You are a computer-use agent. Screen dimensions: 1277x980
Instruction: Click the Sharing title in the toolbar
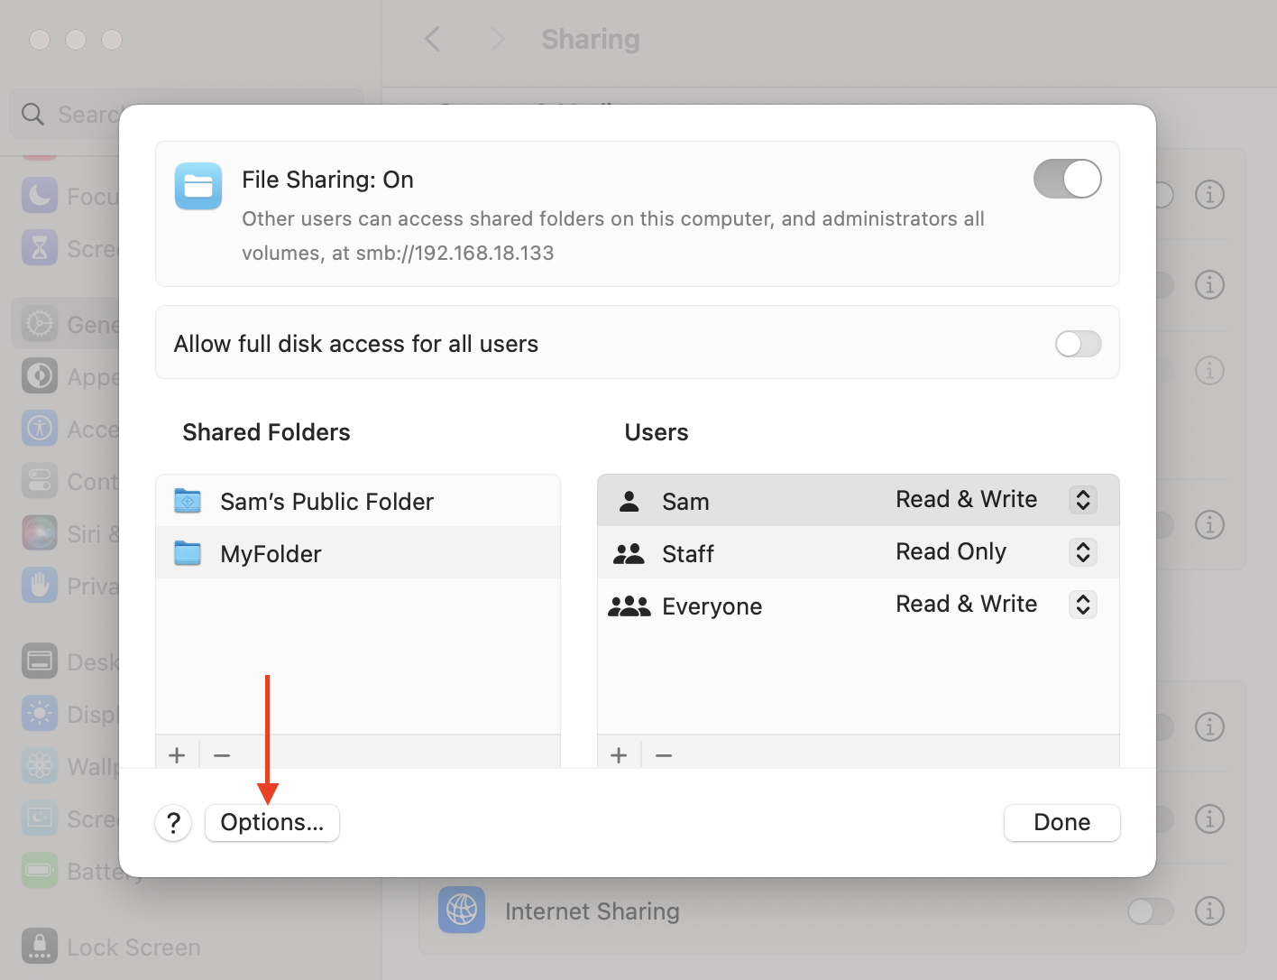pos(591,39)
